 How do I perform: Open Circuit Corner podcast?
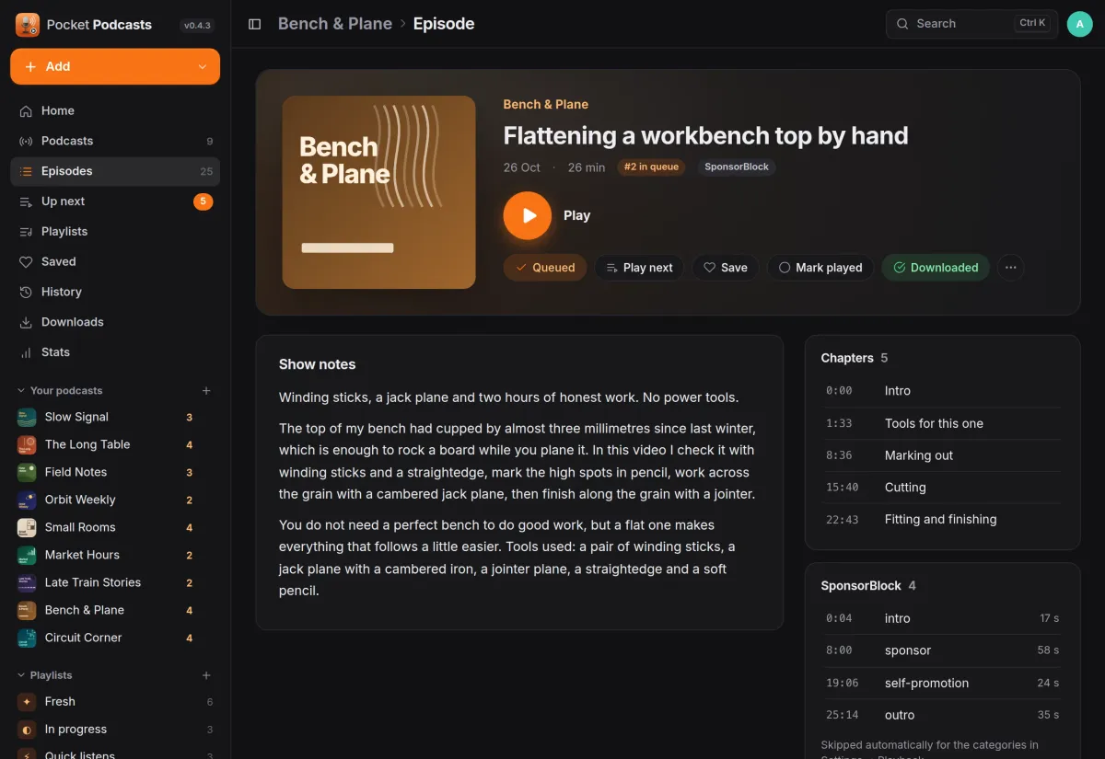point(115,638)
